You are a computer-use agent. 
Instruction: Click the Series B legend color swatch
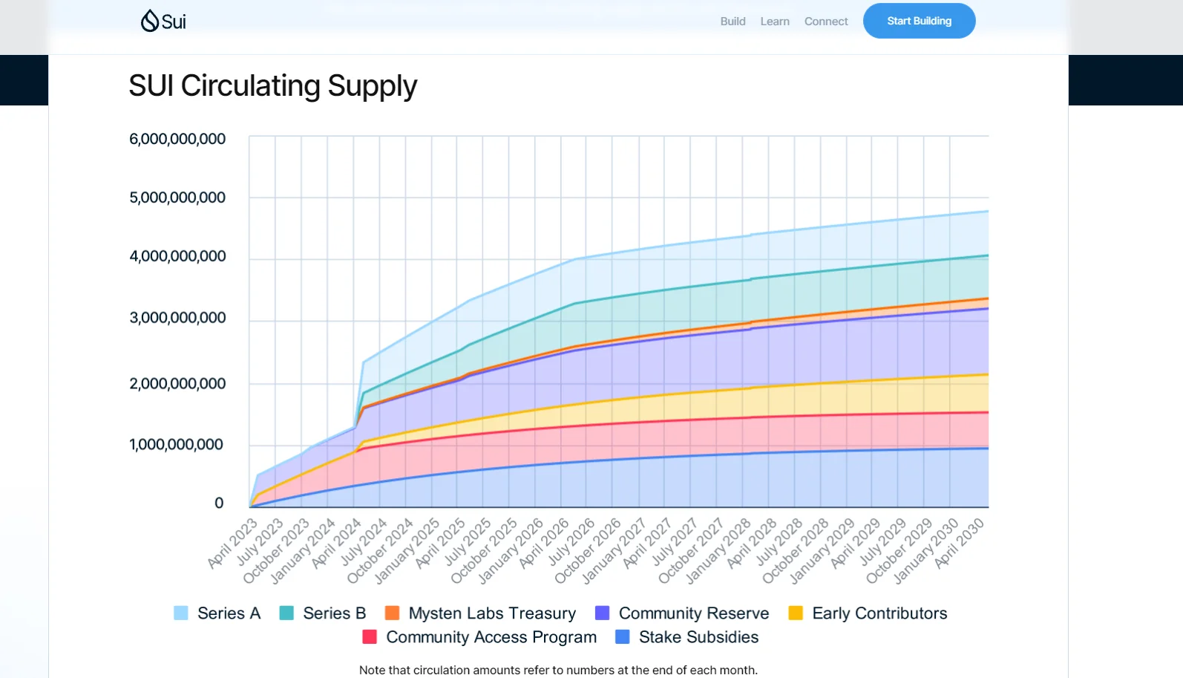click(286, 613)
